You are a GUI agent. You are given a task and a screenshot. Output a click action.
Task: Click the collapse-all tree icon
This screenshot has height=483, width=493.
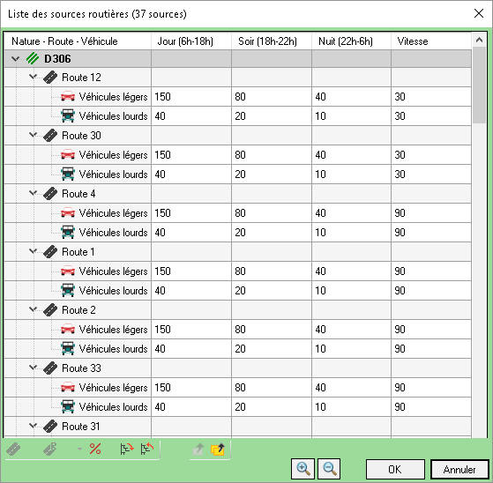(x=146, y=449)
